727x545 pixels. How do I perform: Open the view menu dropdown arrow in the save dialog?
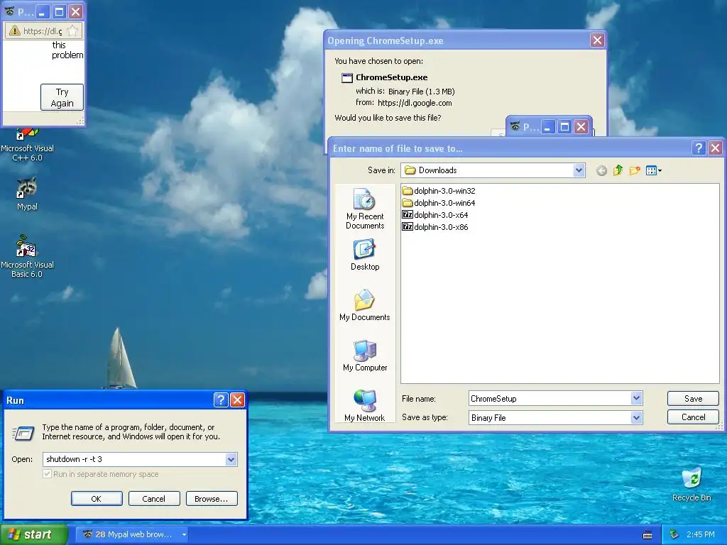point(660,171)
